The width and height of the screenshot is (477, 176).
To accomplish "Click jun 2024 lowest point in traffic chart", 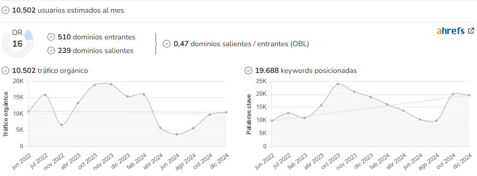I will coord(177,134).
